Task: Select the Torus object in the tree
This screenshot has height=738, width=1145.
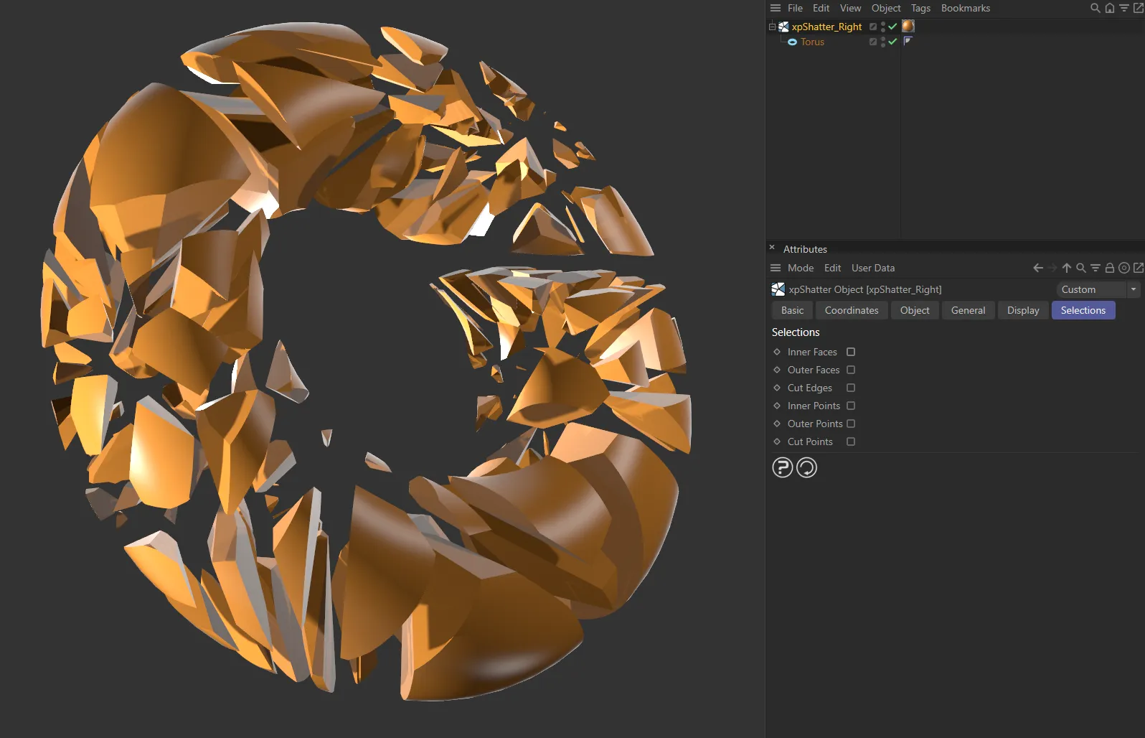Action: click(812, 42)
